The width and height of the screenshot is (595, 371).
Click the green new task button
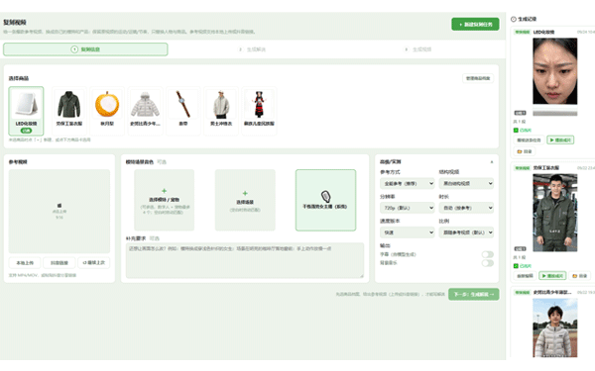tap(475, 24)
